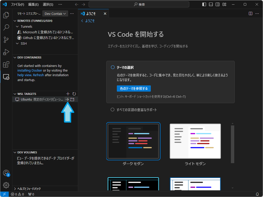
Task: Toggle secondary side bar layout icon
Action: pyautogui.click(x=218, y=4)
